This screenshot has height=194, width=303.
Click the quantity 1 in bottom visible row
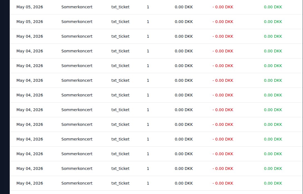[148, 183]
